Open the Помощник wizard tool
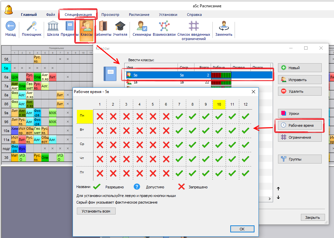This screenshot has height=238, width=334. pos(31,26)
